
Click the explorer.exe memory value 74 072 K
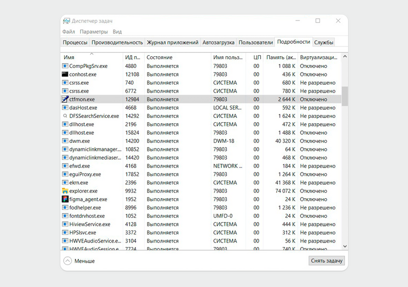pos(285,191)
